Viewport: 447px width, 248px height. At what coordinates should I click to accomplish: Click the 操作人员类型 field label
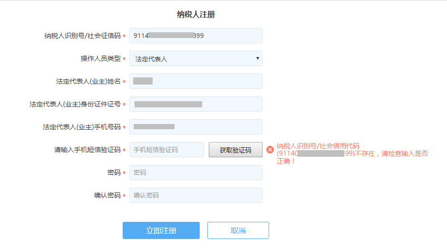[101, 58]
